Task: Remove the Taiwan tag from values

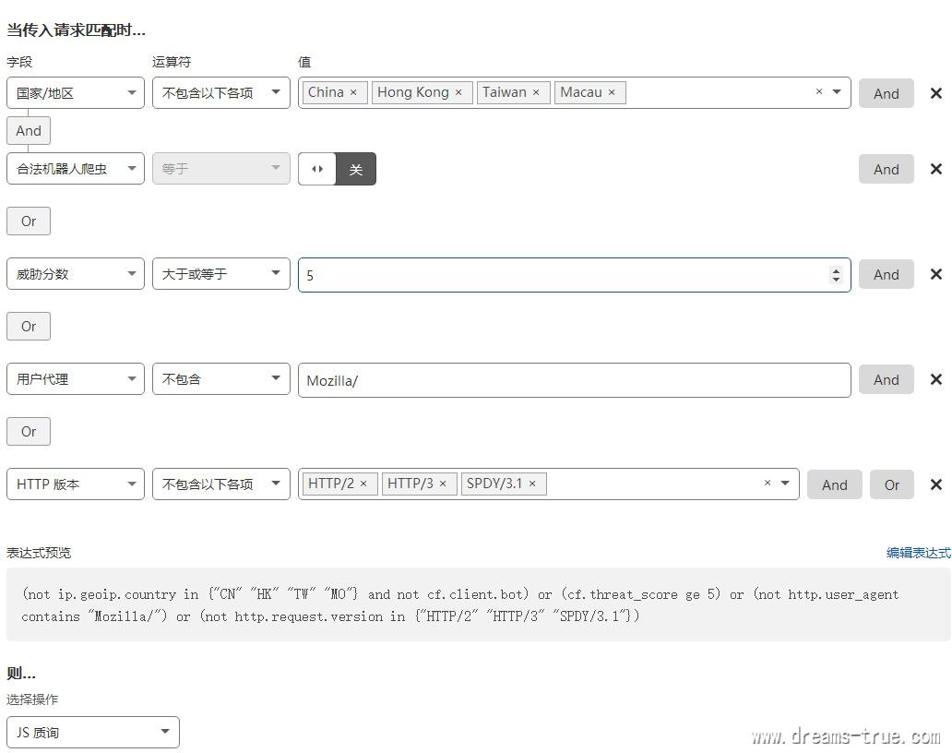Action: [536, 92]
